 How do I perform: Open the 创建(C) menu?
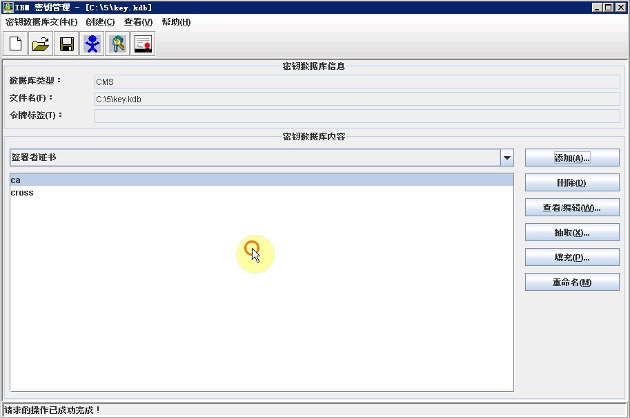tap(100, 22)
